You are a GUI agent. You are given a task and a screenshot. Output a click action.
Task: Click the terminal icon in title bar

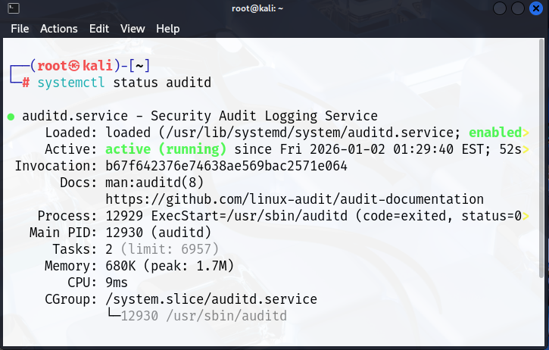pos(14,8)
